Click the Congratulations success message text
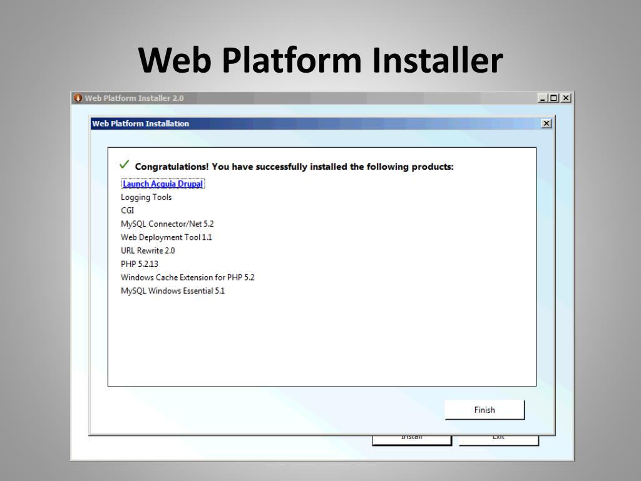Screen dimensions: 641x481 (294, 167)
